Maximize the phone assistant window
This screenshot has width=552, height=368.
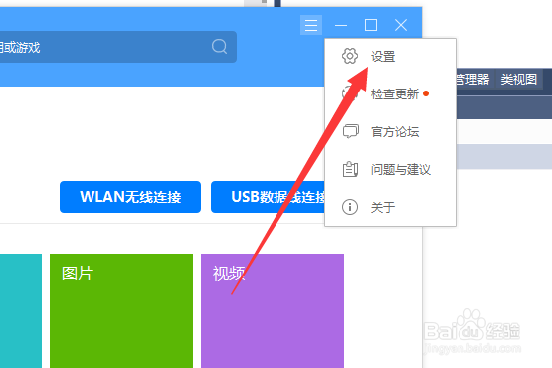[371, 25]
